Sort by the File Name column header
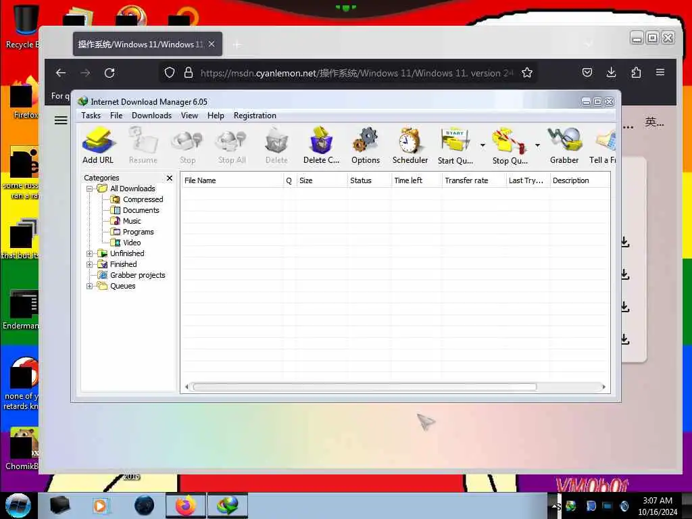The height and width of the screenshot is (519, 692). pos(232,180)
